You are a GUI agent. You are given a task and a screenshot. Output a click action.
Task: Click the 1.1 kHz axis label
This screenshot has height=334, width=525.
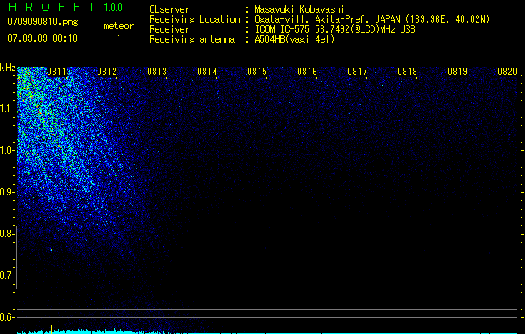click(x=7, y=109)
